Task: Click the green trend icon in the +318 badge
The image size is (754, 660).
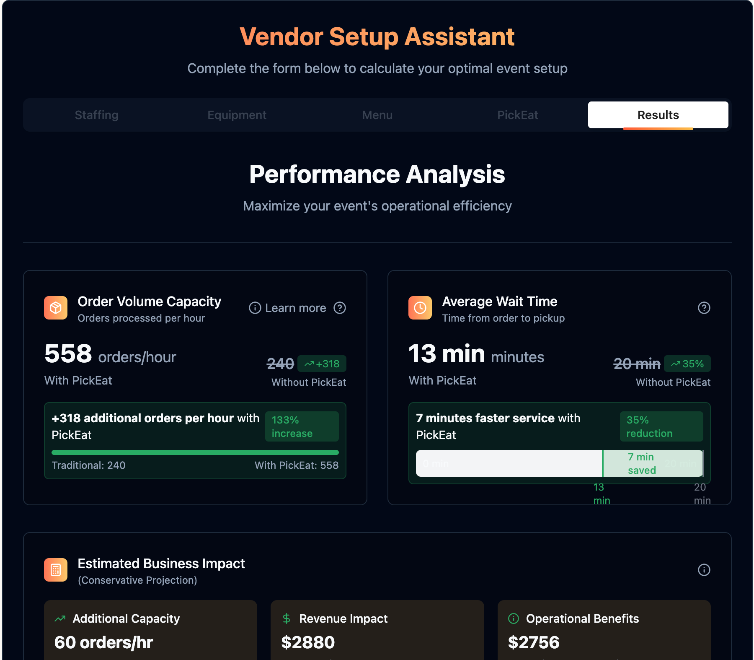Action: [310, 364]
